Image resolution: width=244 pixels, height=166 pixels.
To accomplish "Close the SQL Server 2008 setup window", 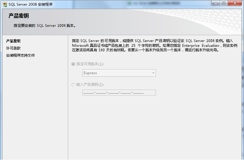I will point(235,3).
